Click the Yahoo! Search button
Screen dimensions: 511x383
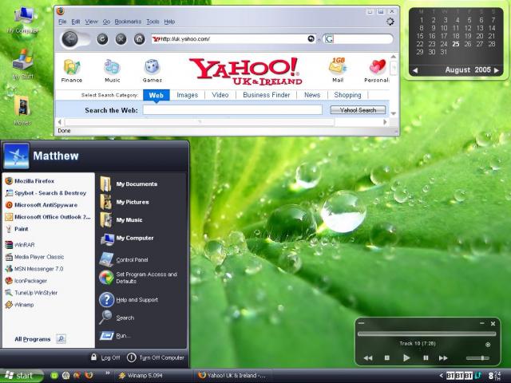(358, 110)
